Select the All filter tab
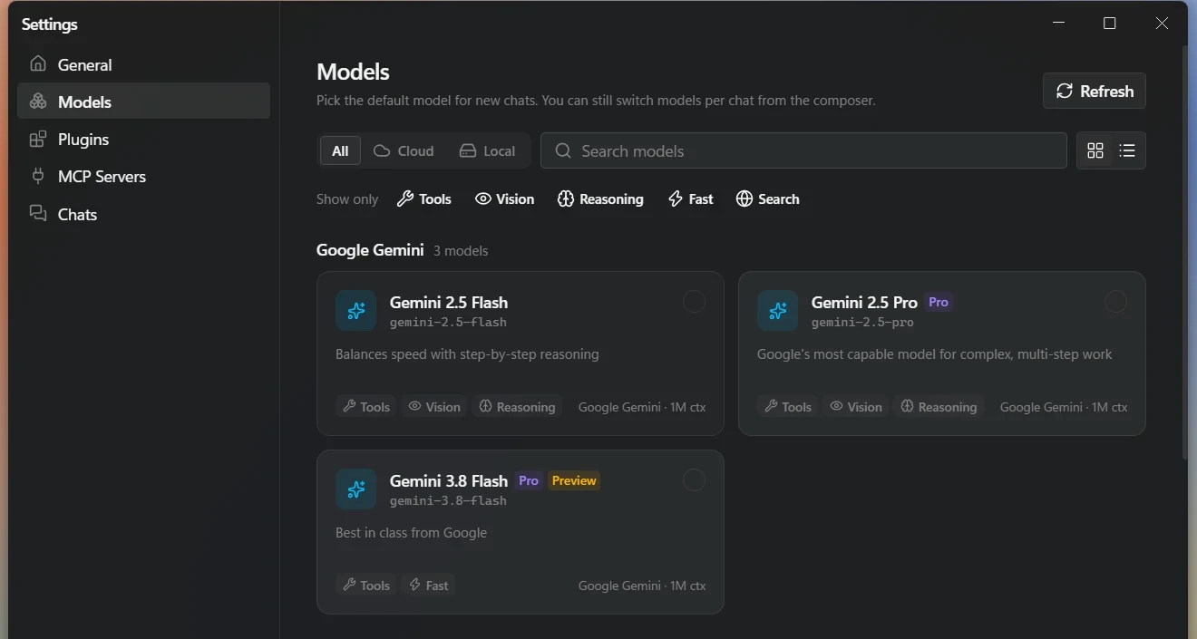This screenshot has height=639, width=1197. pos(340,150)
